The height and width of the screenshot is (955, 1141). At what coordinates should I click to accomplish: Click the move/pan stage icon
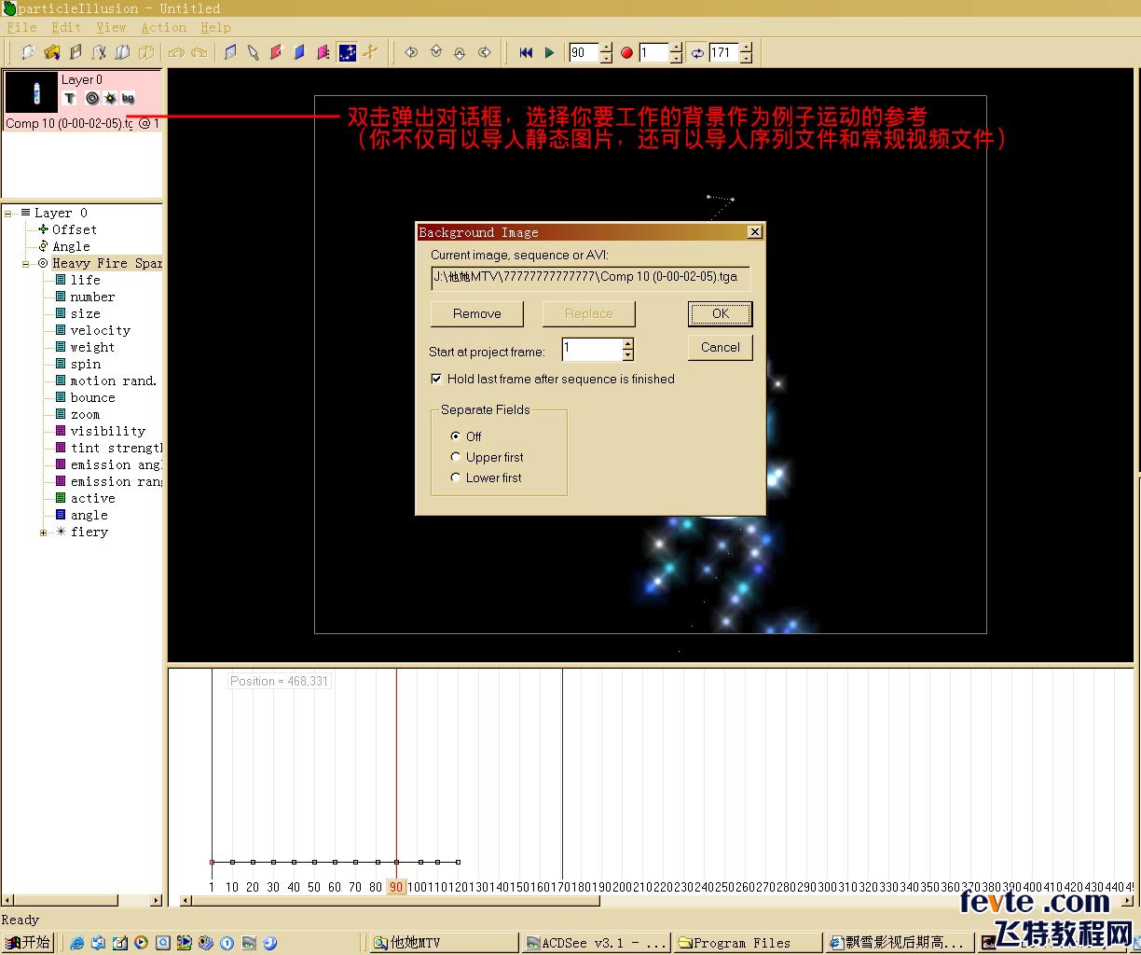click(x=371, y=53)
